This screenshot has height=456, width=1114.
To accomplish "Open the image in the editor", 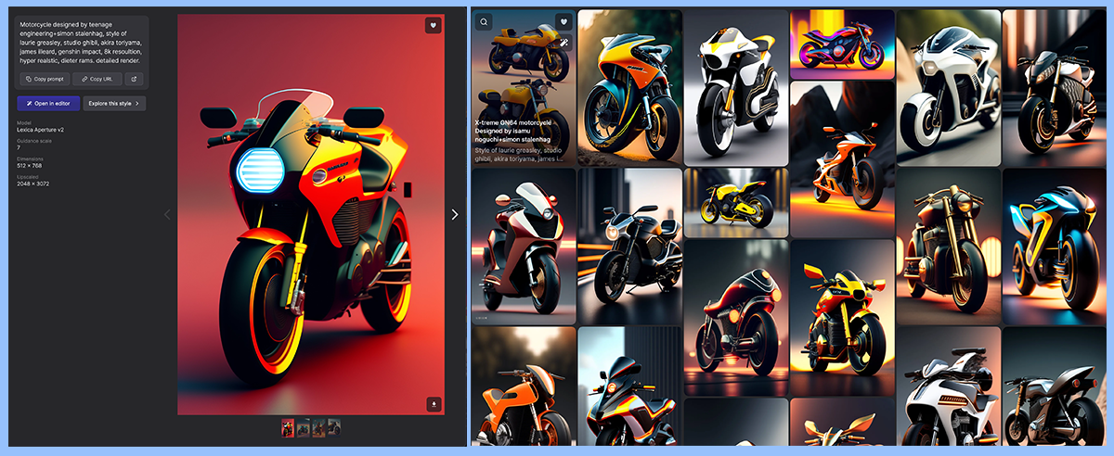I will [x=47, y=104].
